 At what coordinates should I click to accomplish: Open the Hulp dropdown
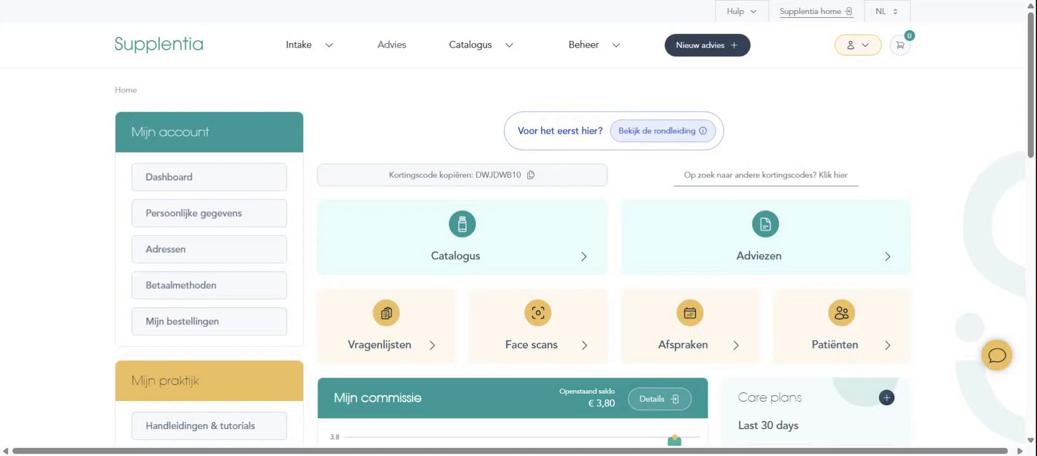tap(742, 11)
